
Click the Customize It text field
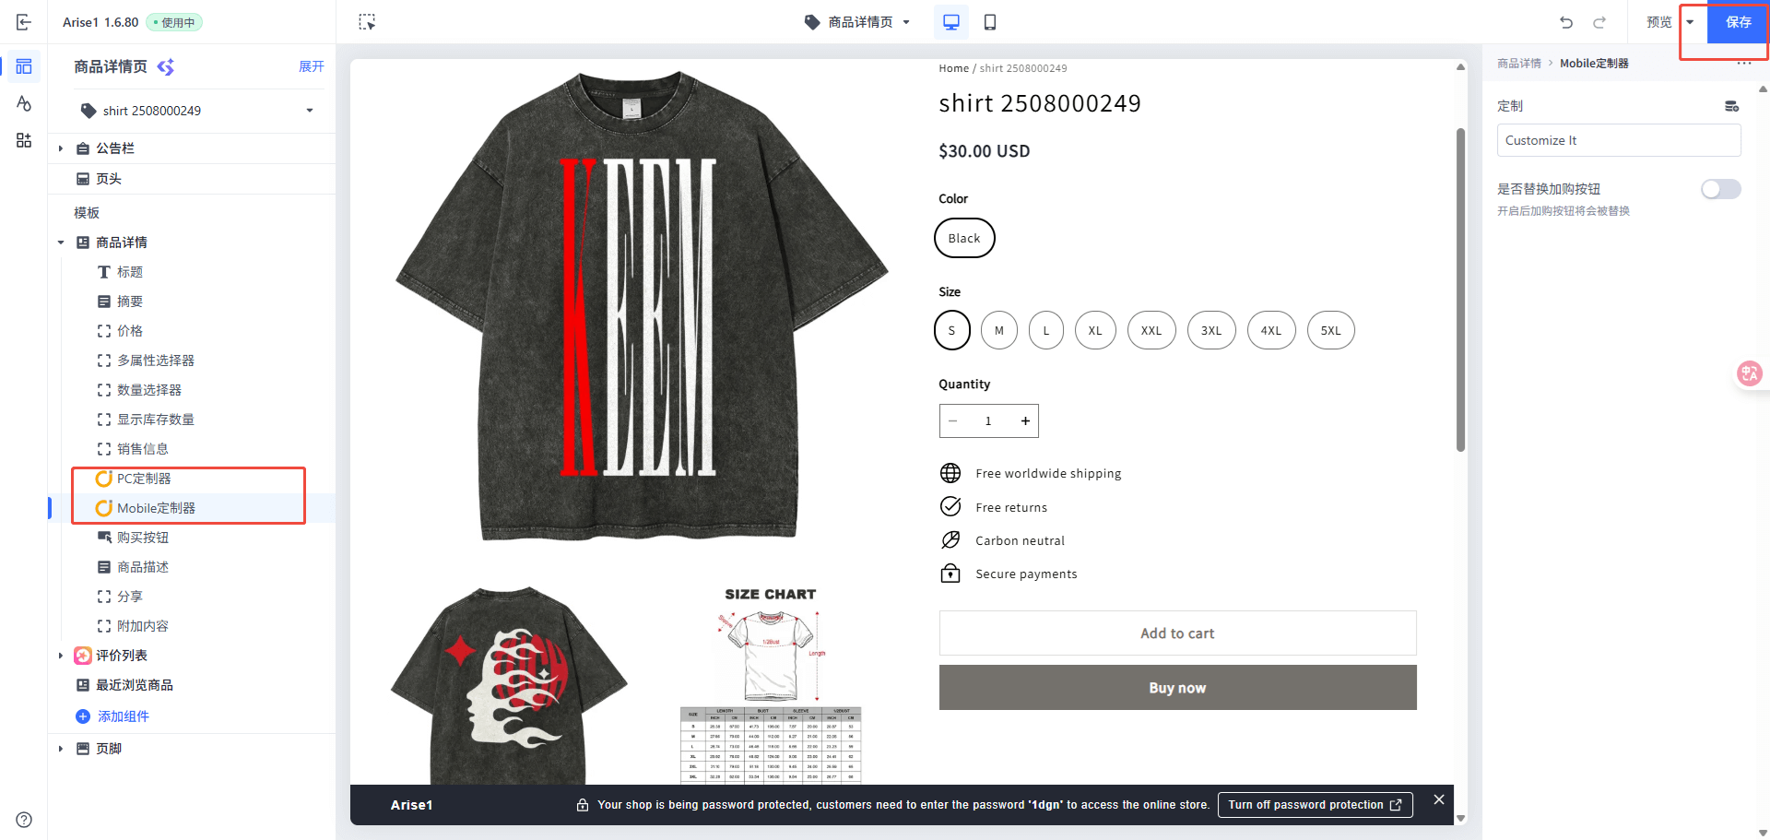click(x=1618, y=140)
